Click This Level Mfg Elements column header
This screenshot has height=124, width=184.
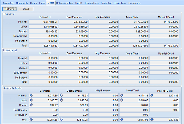[x=103, y=17]
